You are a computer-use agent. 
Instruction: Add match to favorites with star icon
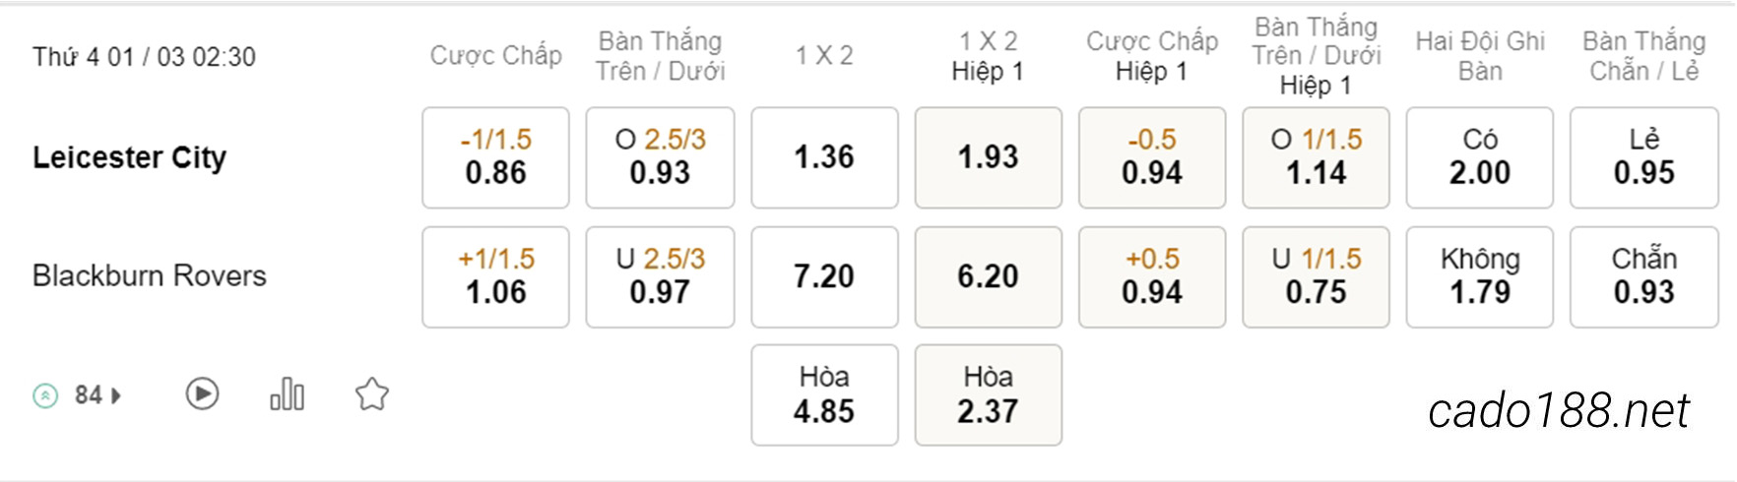[x=372, y=394]
